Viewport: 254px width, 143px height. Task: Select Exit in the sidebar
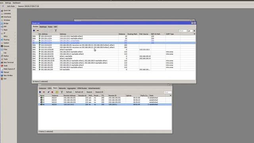5,79
